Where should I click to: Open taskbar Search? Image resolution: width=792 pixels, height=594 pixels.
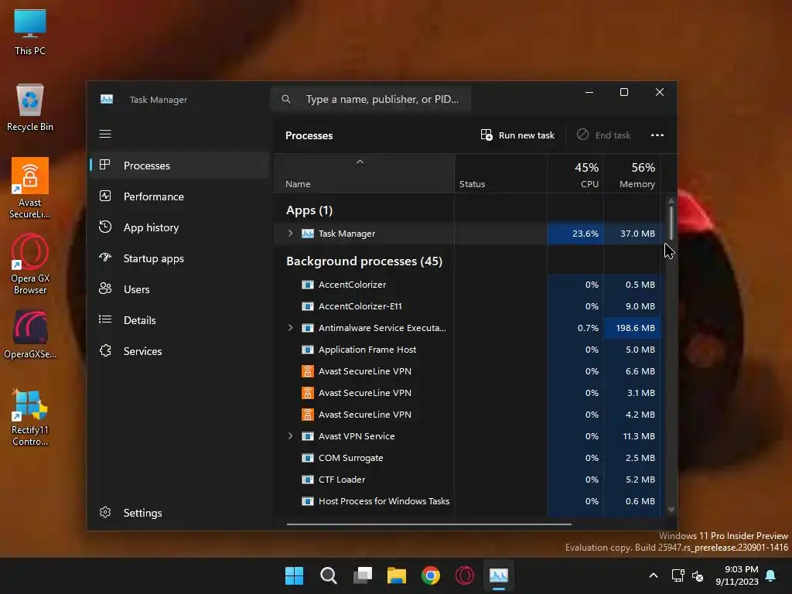pyautogui.click(x=328, y=575)
